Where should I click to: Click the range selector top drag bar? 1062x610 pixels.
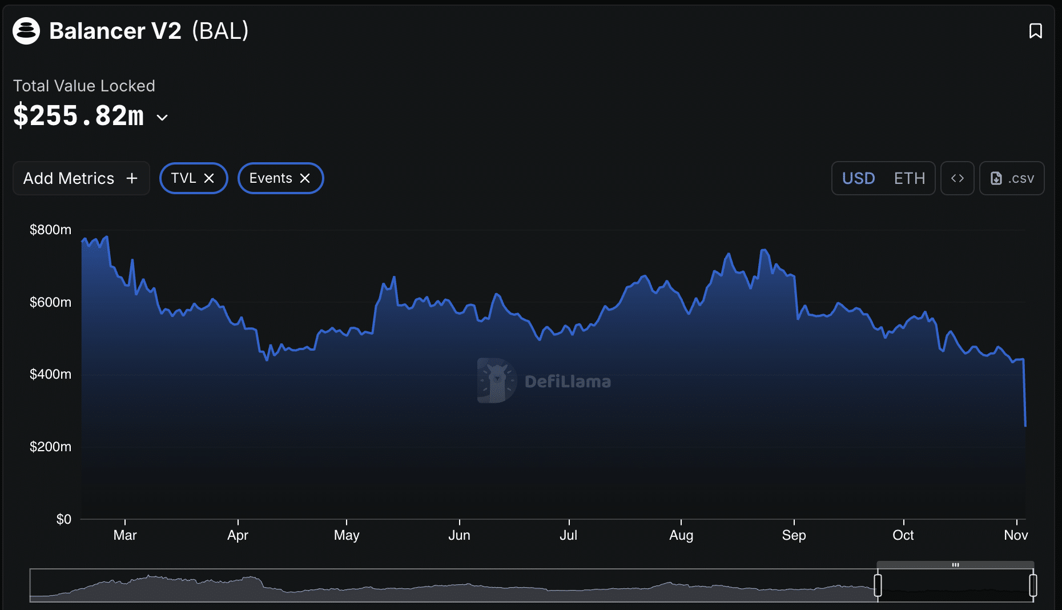click(955, 565)
